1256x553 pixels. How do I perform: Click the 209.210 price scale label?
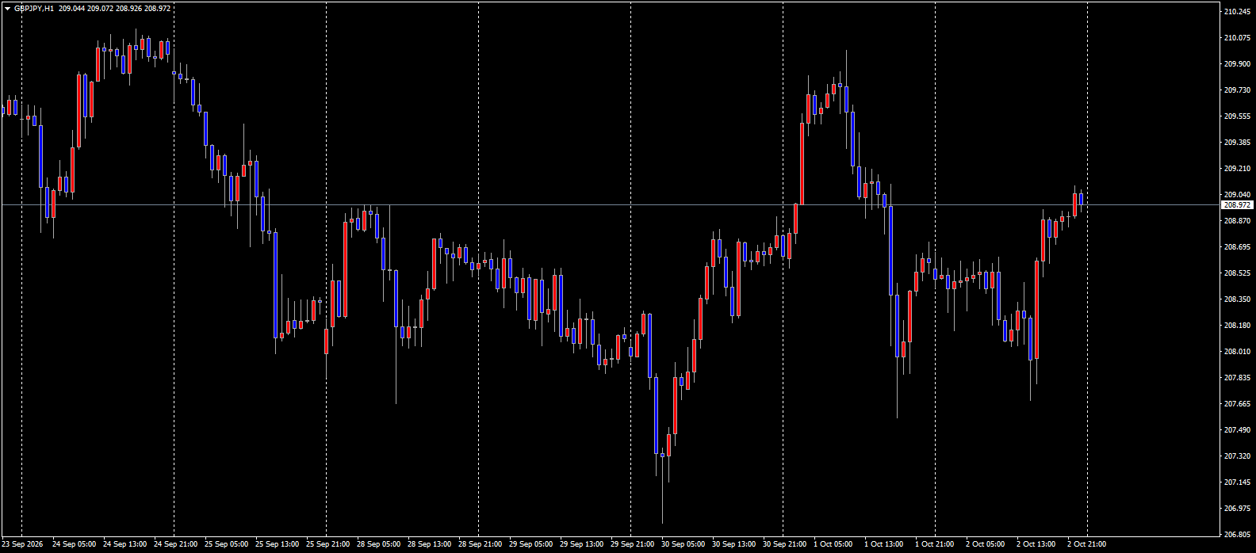(1237, 169)
